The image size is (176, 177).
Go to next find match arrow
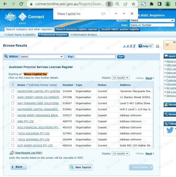(124, 14)
